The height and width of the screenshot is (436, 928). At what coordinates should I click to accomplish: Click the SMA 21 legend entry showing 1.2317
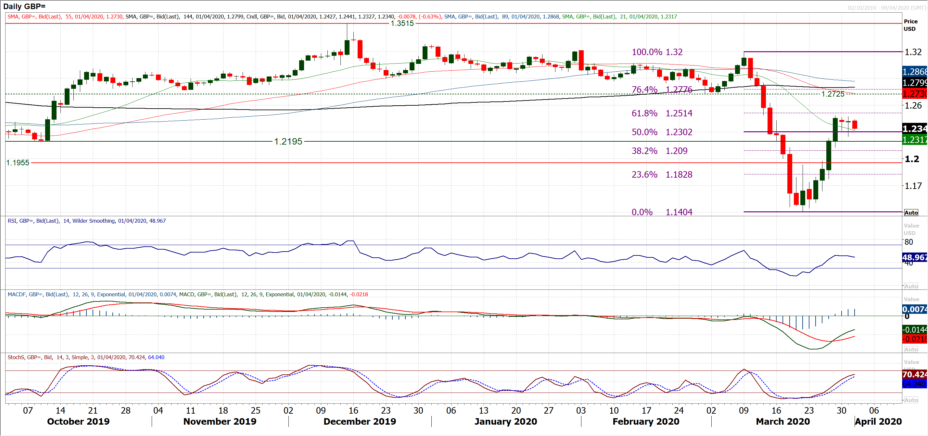coord(620,17)
